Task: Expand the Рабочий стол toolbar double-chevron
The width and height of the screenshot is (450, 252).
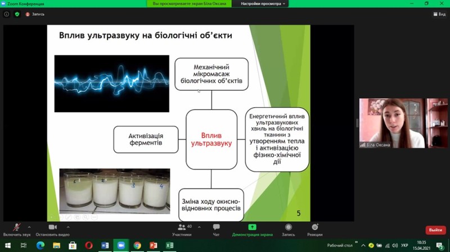Action: [356, 242]
